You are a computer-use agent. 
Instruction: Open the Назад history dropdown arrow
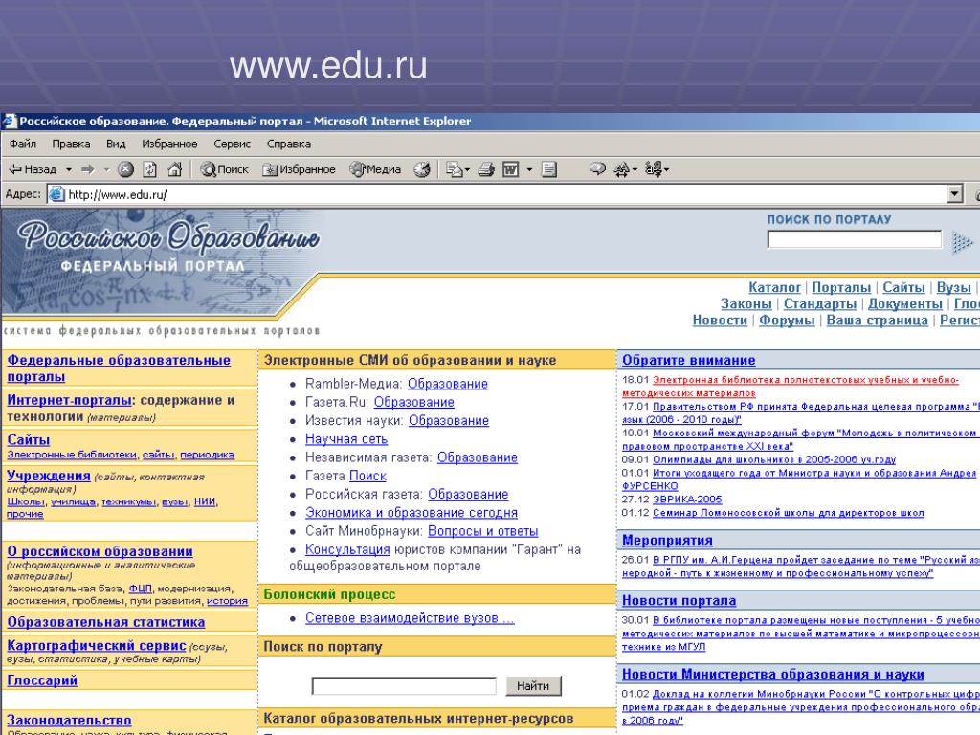(69, 169)
